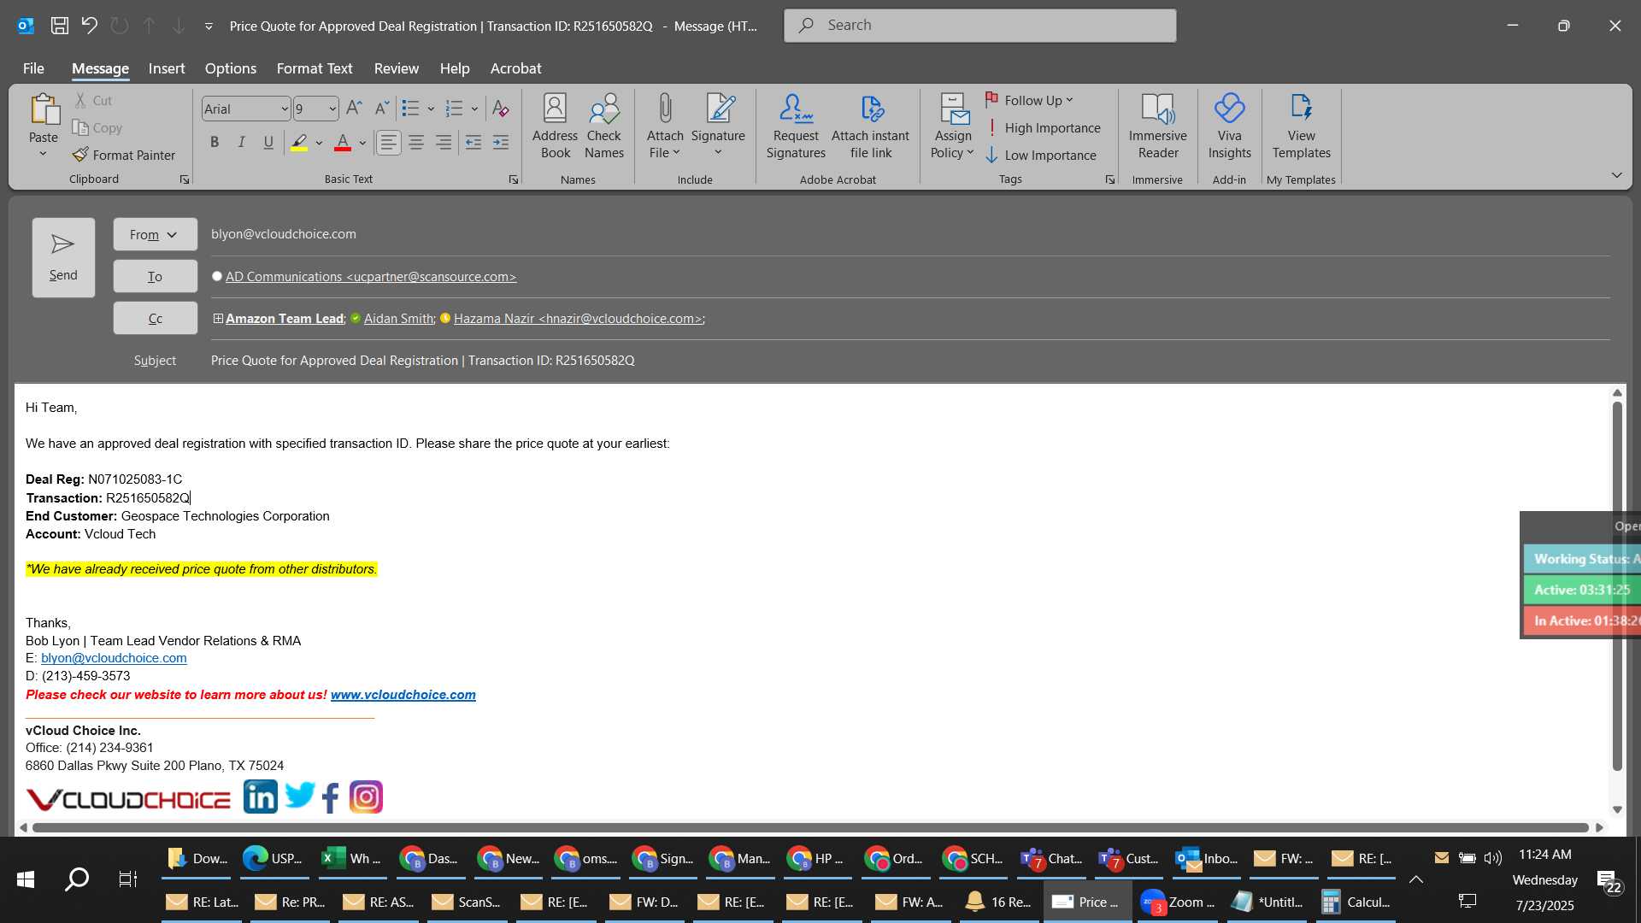The height and width of the screenshot is (923, 1641).
Task: Open the Instagram icon in signature
Action: pos(366,797)
